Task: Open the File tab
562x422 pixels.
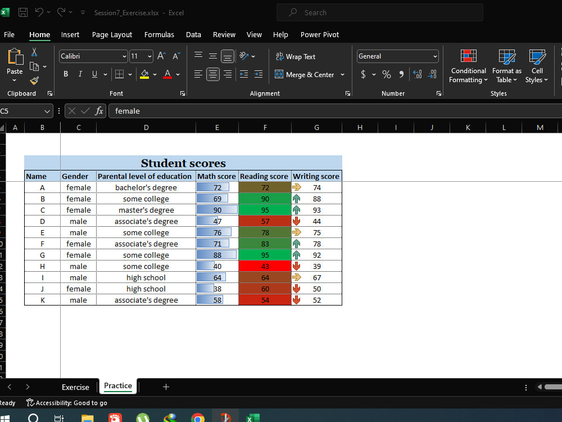Action: [10, 34]
